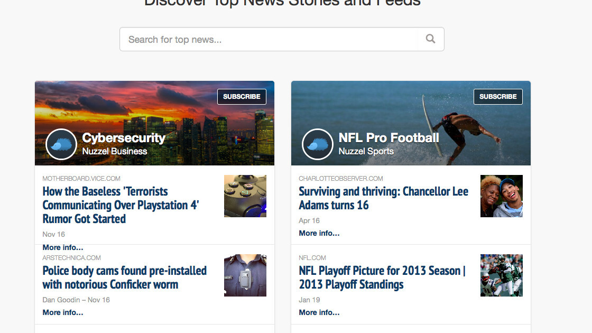Open the Playstation controller thumbnail
592x333 pixels.
pyautogui.click(x=245, y=196)
